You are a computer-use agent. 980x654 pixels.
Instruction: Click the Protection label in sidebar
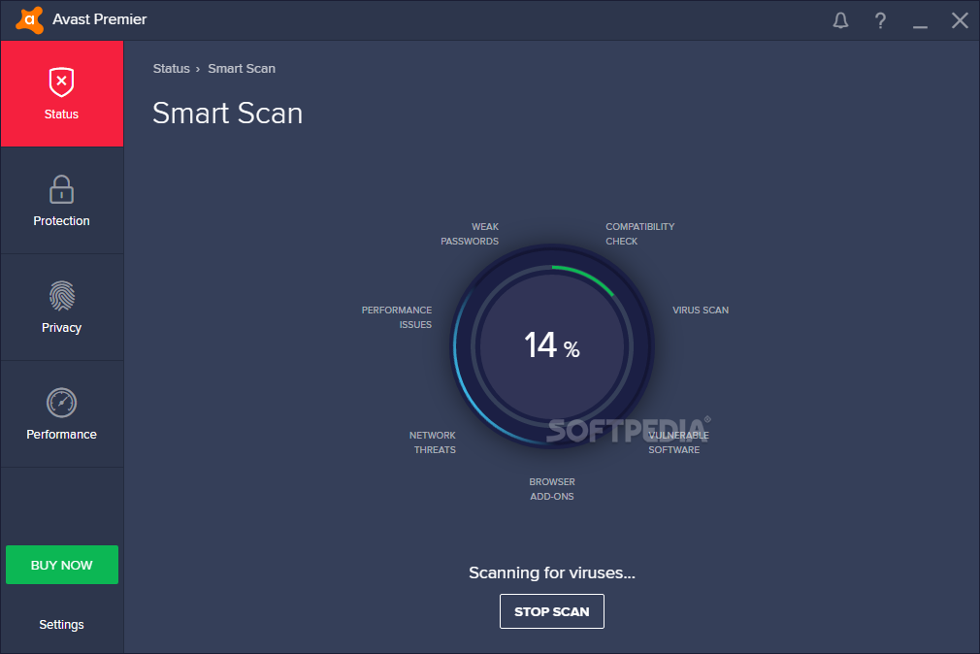(x=61, y=220)
